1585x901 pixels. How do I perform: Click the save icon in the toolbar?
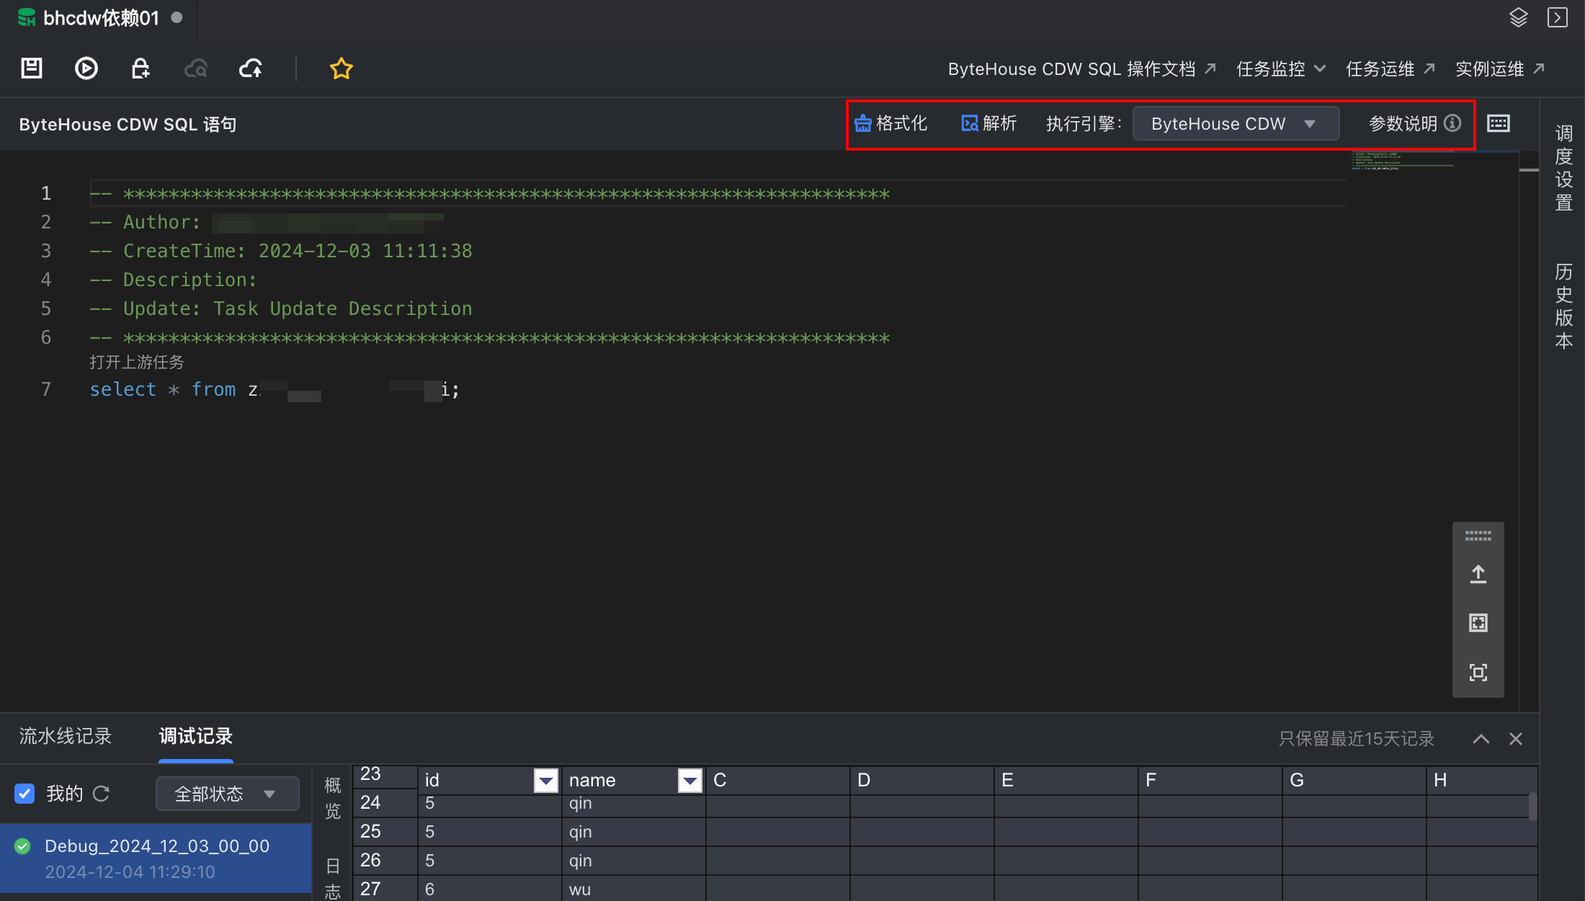pyautogui.click(x=32, y=68)
